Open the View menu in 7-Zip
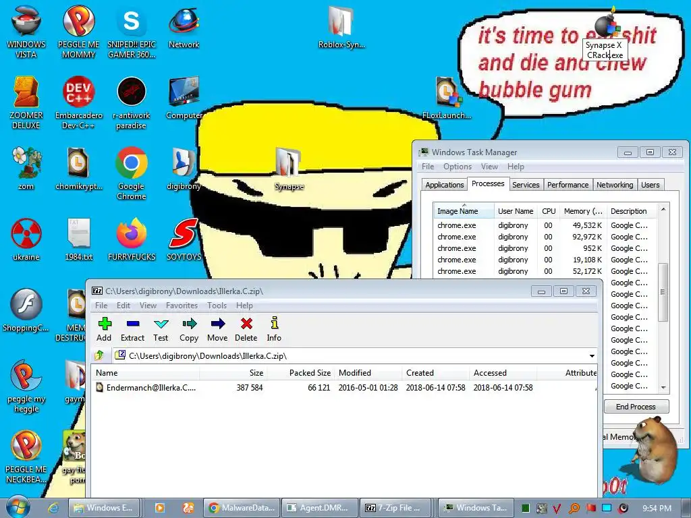This screenshot has width=691, height=518. click(x=148, y=306)
